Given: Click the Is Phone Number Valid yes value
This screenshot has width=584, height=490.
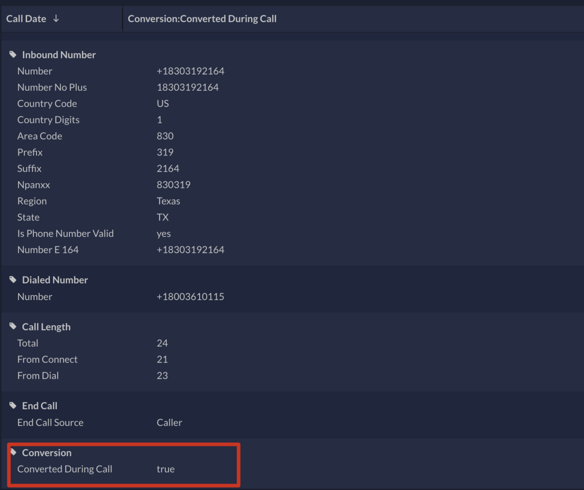Looking at the screenshot, I should pyautogui.click(x=164, y=233).
